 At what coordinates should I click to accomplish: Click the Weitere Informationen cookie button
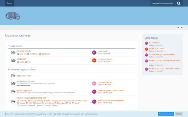click(166, 114)
